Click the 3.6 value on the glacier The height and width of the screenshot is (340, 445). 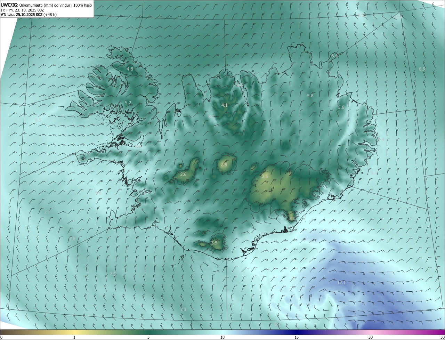(x=184, y=175)
